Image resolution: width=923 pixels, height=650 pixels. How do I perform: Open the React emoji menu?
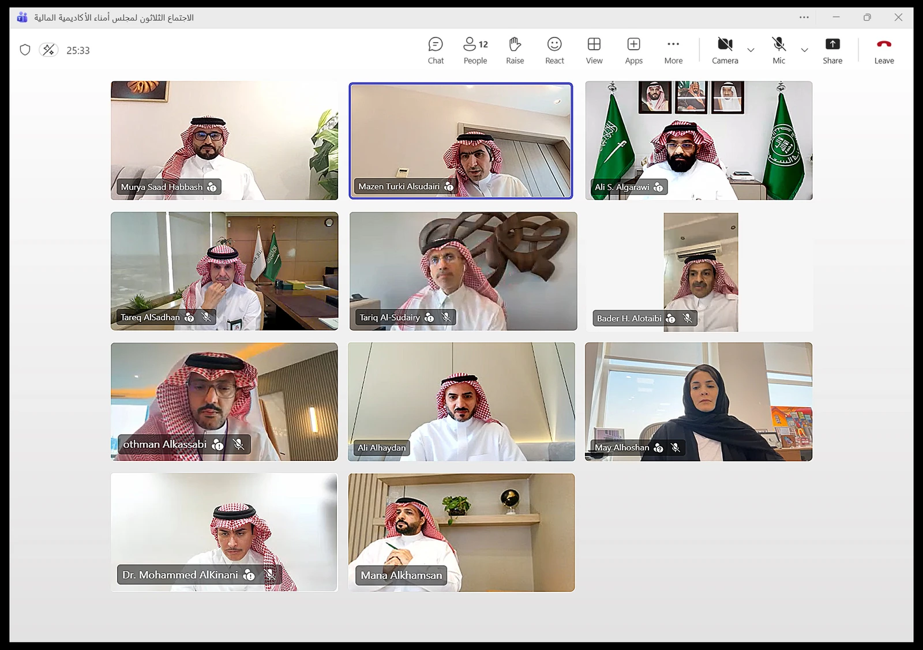point(554,51)
